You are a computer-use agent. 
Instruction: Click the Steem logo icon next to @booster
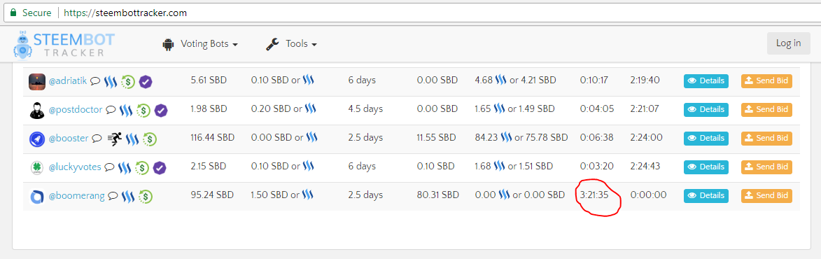click(132, 139)
